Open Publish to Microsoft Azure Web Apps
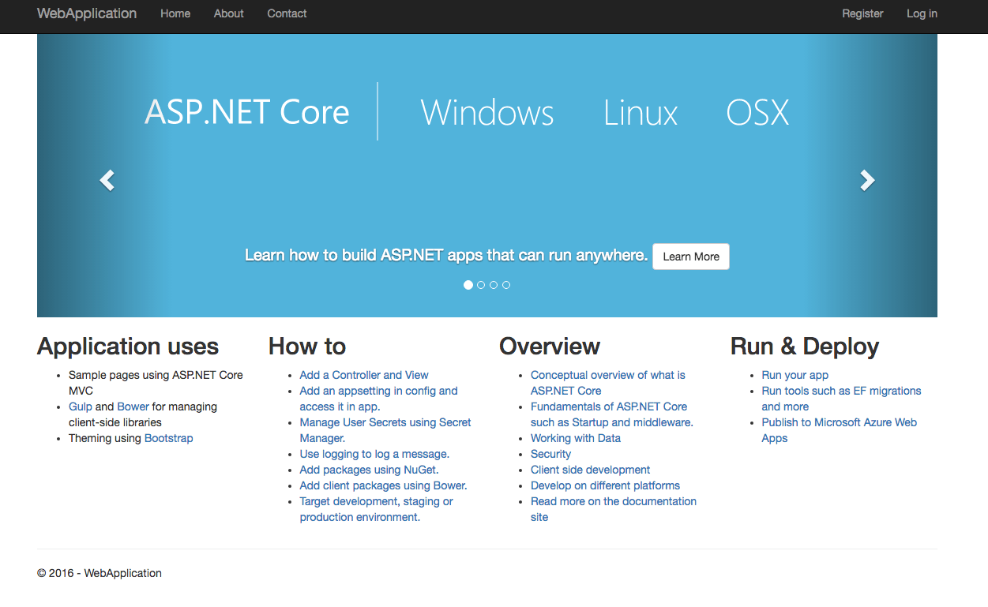The image size is (988, 607). pyautogui.click(x=839, y=430)
